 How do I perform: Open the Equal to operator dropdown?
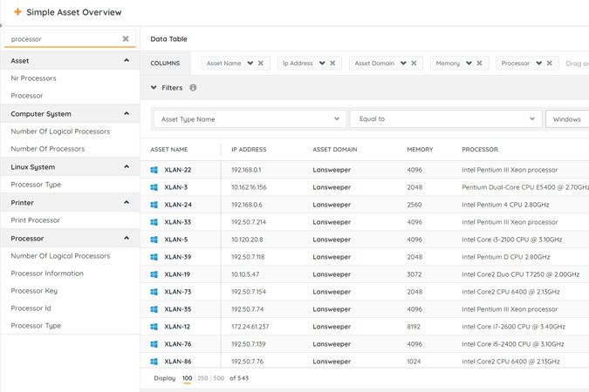pos(533,119)
